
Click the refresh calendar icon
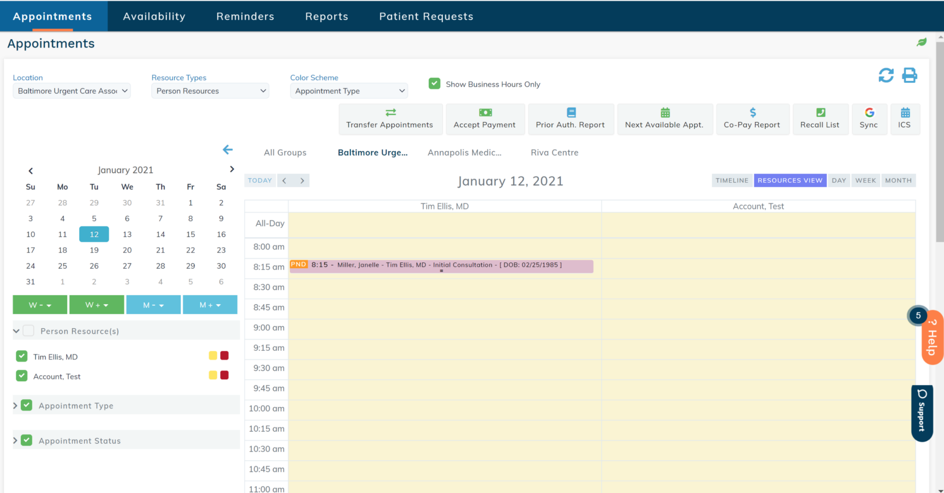(886, 75)
